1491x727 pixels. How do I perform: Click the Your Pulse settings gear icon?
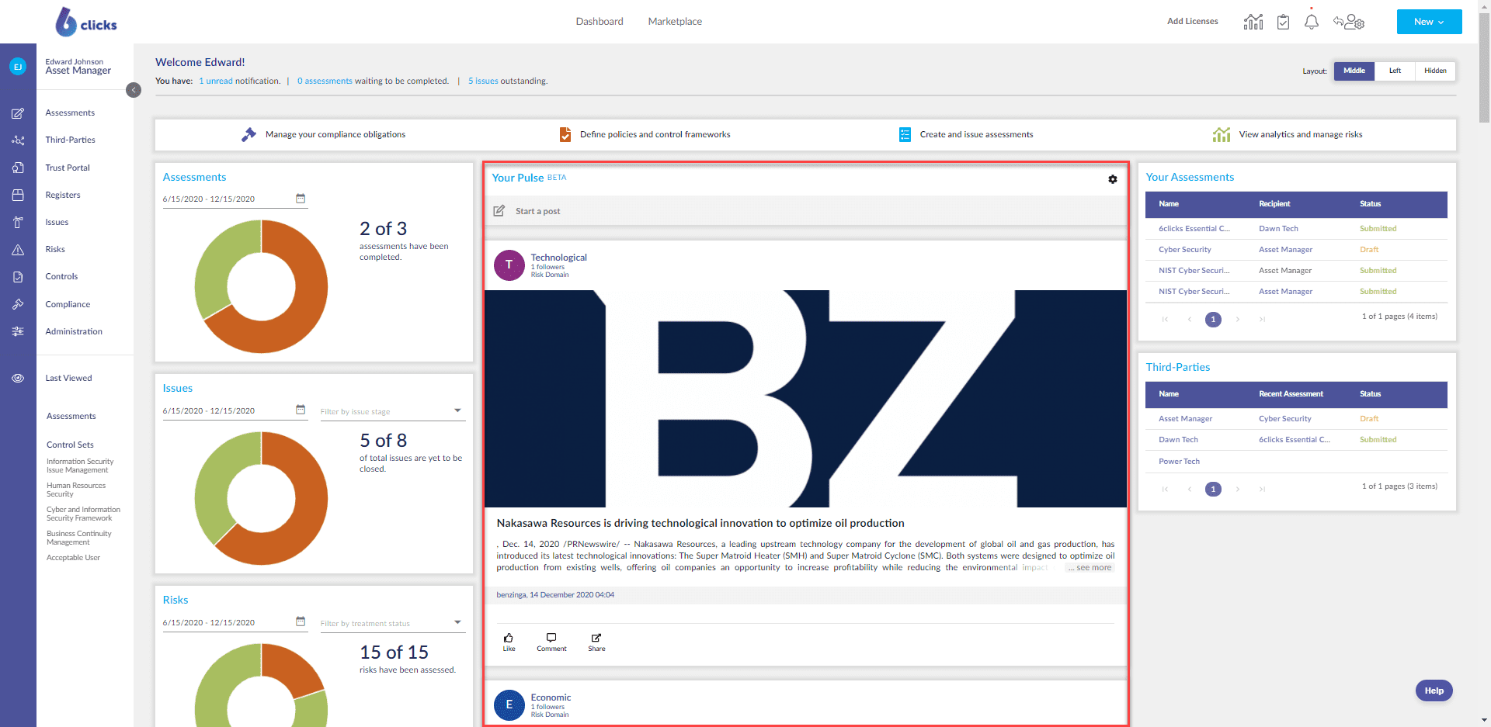click(x=1113, y=179)
